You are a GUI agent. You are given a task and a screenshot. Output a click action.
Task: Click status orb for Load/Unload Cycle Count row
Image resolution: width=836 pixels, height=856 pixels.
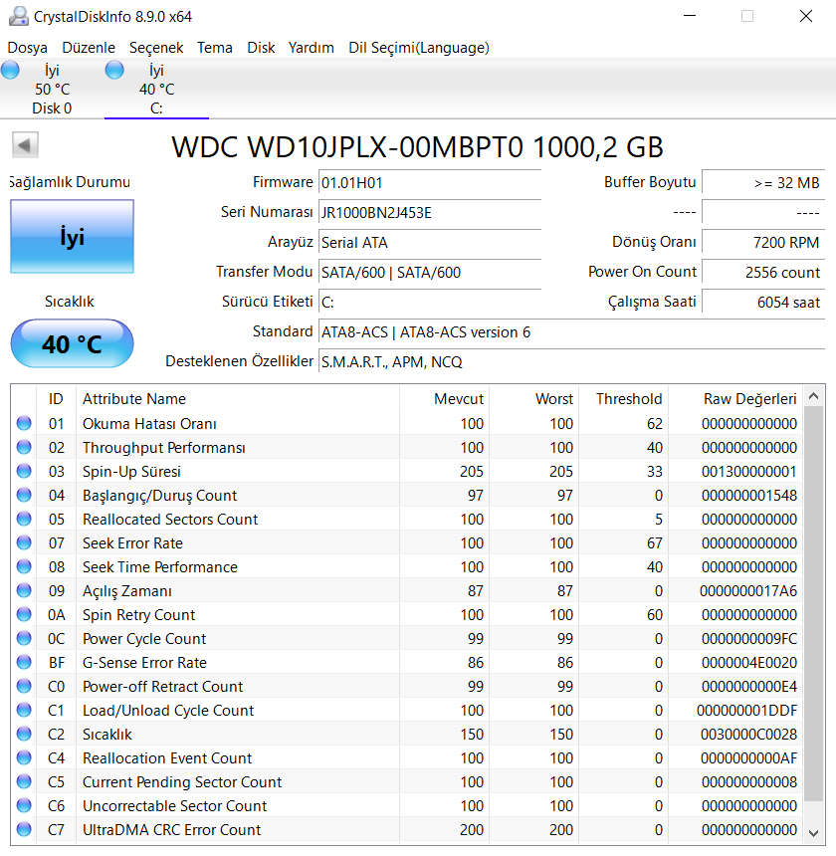[24, 710]
